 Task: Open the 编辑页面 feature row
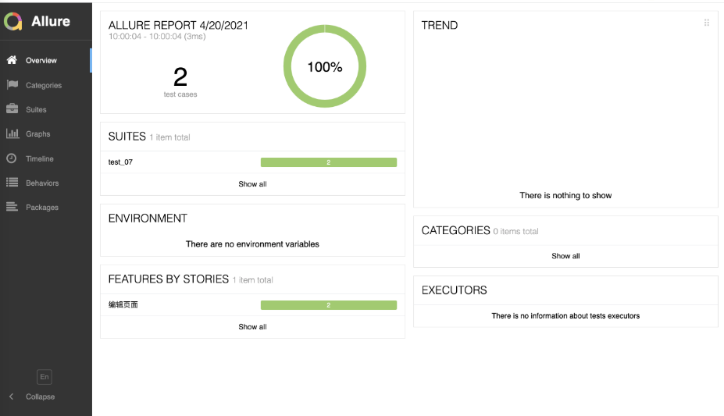(x=252, y=305)
